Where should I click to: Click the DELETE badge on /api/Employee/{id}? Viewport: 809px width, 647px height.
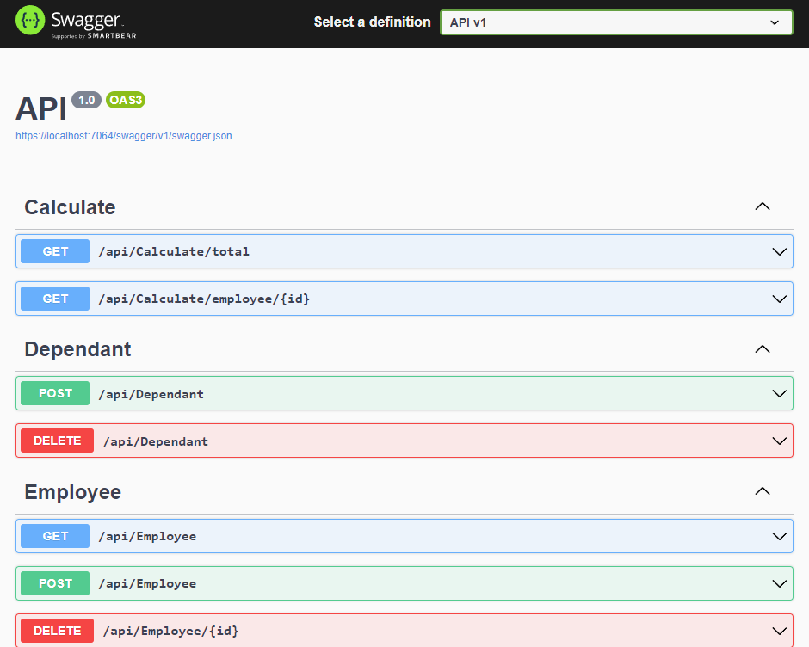pyautogui.click(x=57, y=630)
